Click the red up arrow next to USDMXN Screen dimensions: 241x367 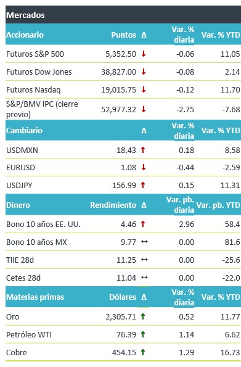[143, 150]
